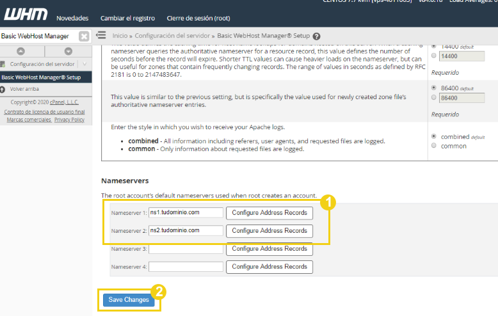Select the 86400 default radio button
The height and width of the screenshot is (316, 498).
pos(434,87)
